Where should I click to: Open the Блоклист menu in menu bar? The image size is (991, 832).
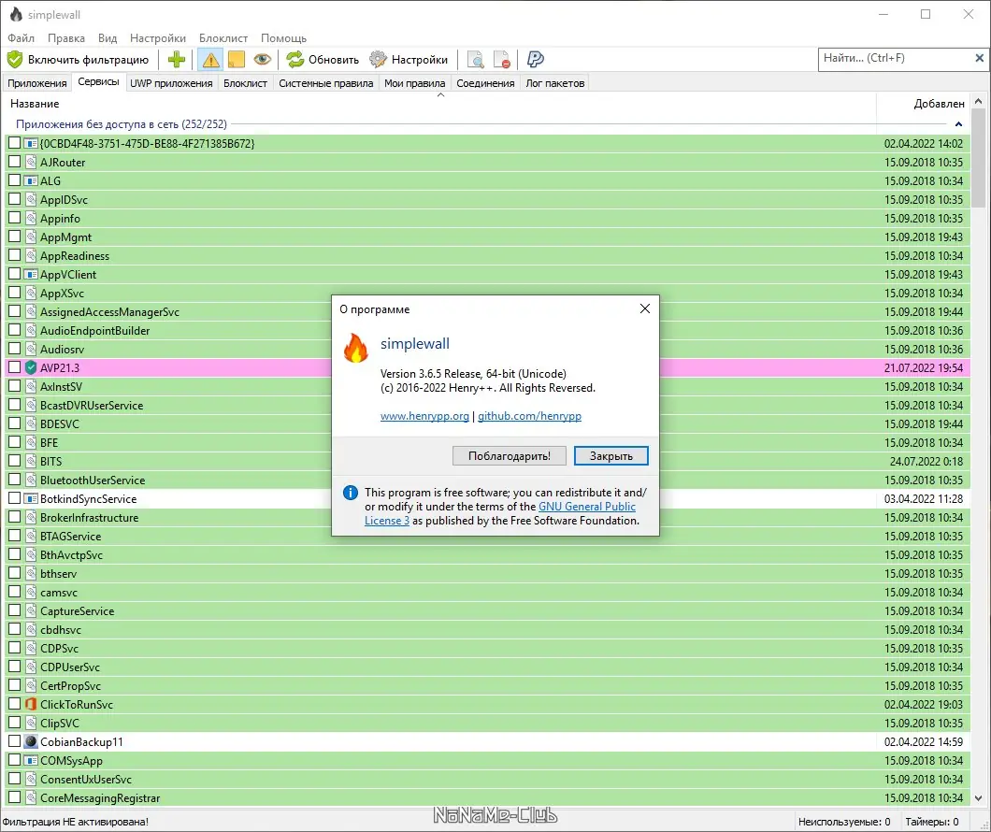click(223, 38)
